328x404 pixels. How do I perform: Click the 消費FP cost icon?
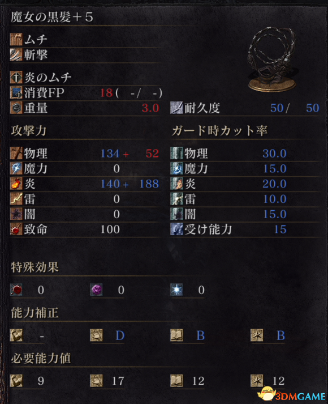[16, 92]
